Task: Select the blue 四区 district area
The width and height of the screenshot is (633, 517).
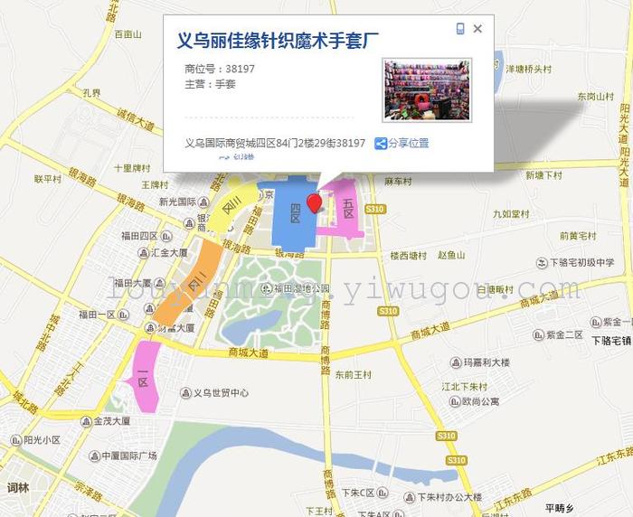Action: tap(294, 213)
